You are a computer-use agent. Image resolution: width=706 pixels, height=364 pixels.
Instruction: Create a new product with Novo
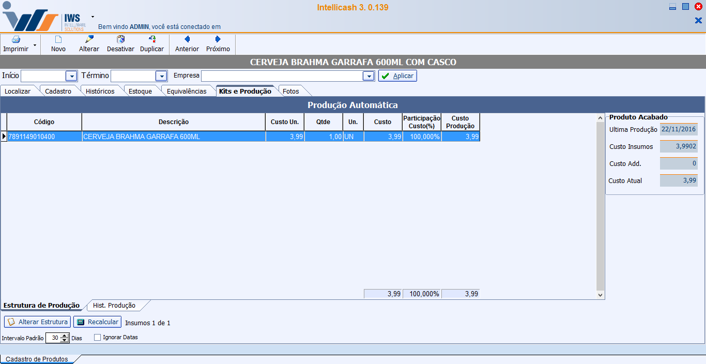pyautogui.click(x=58, y=44)
